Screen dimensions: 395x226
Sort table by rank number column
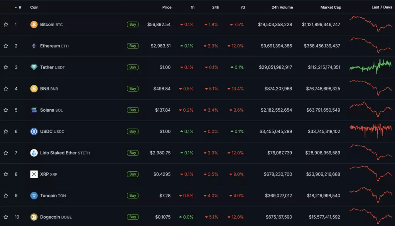point(18,7)
